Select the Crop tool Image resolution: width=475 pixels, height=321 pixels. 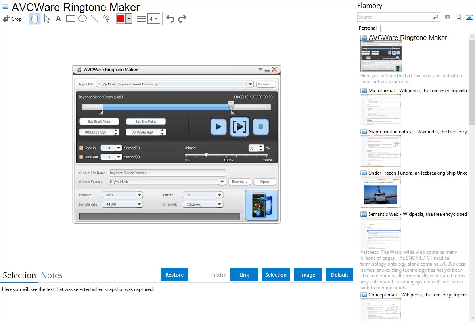(12, 19)
